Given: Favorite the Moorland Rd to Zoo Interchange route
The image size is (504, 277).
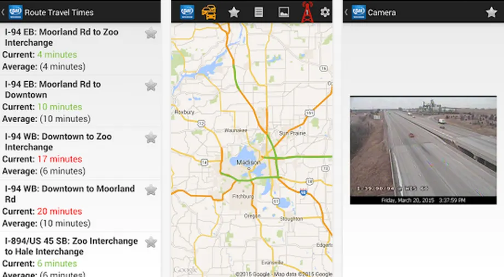Looking at the screenshot, I should coord(151,33).
